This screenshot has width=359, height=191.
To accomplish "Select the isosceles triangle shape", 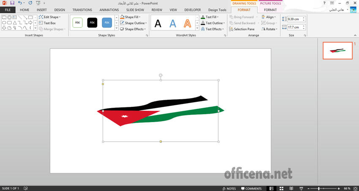I will [15, 23].
